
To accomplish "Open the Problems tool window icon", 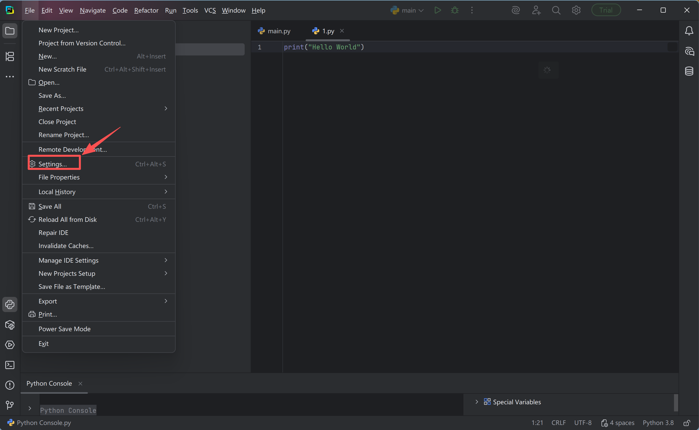I will point(10,385).
